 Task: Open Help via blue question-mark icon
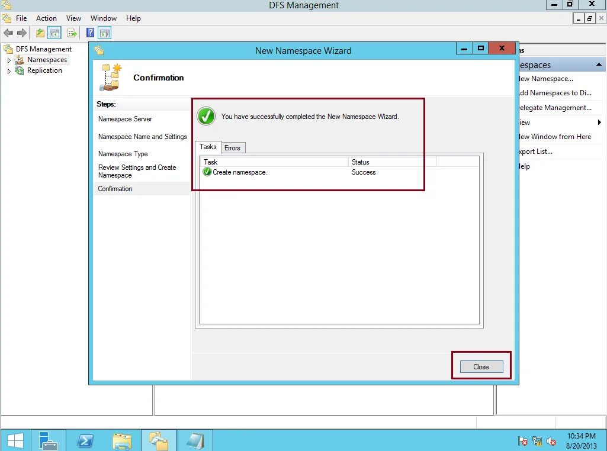(90, 33)
